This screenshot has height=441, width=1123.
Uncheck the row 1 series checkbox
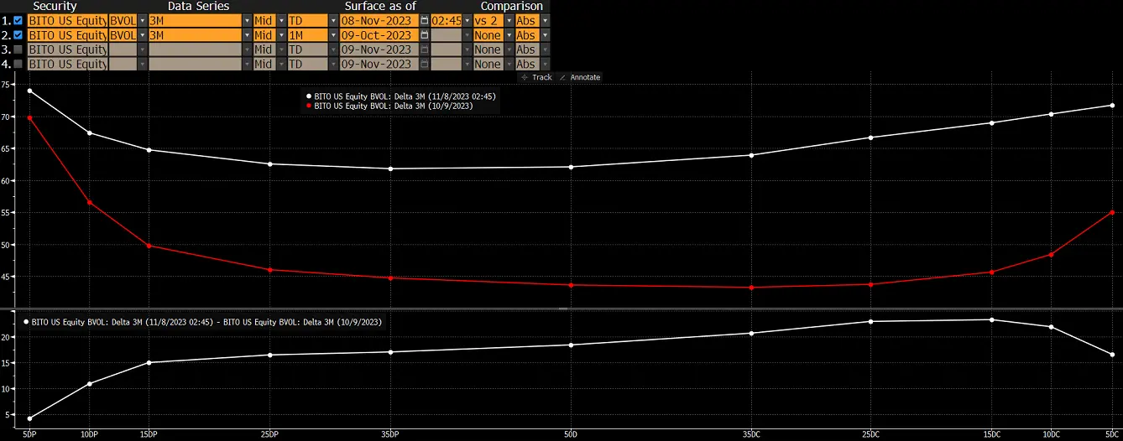click(18, 20)
